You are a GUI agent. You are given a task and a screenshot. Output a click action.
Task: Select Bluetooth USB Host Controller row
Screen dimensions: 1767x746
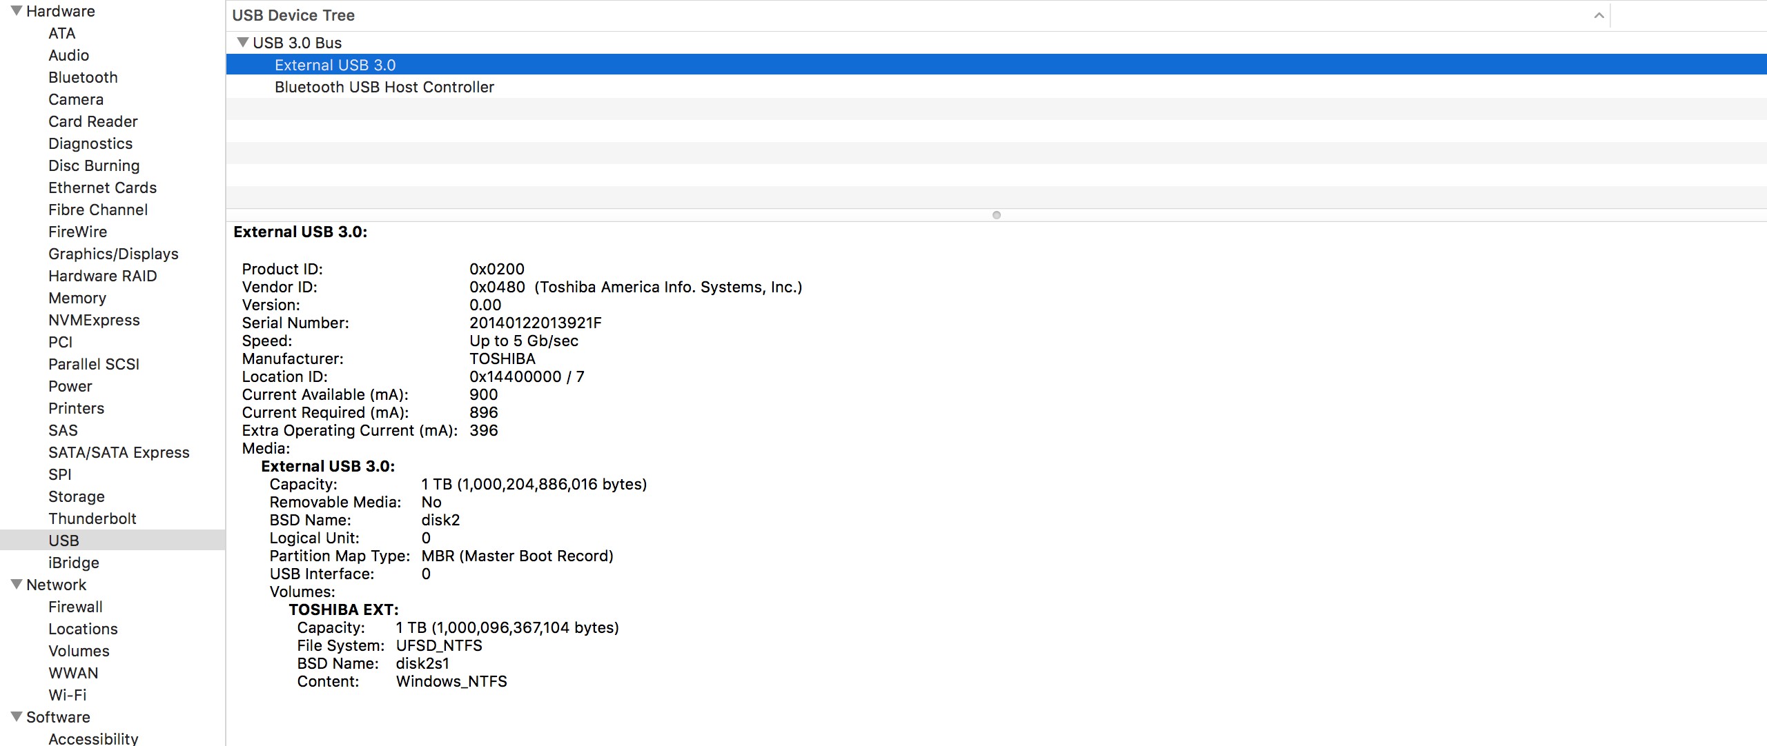(996, 87)
